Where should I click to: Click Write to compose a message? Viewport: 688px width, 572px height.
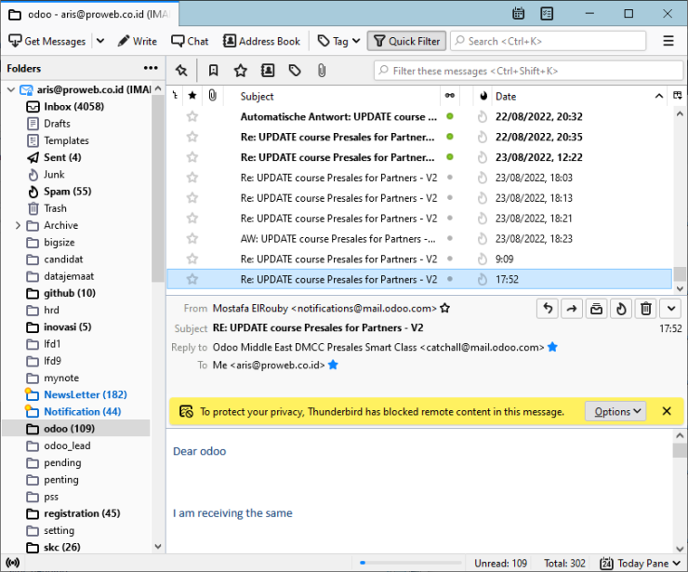[137, 41]
